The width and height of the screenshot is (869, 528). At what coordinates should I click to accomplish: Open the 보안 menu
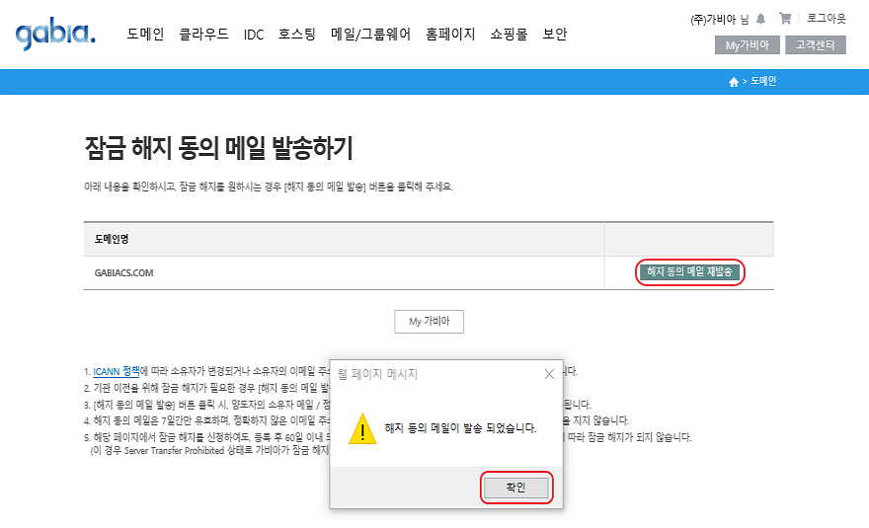tap(555, 35)
